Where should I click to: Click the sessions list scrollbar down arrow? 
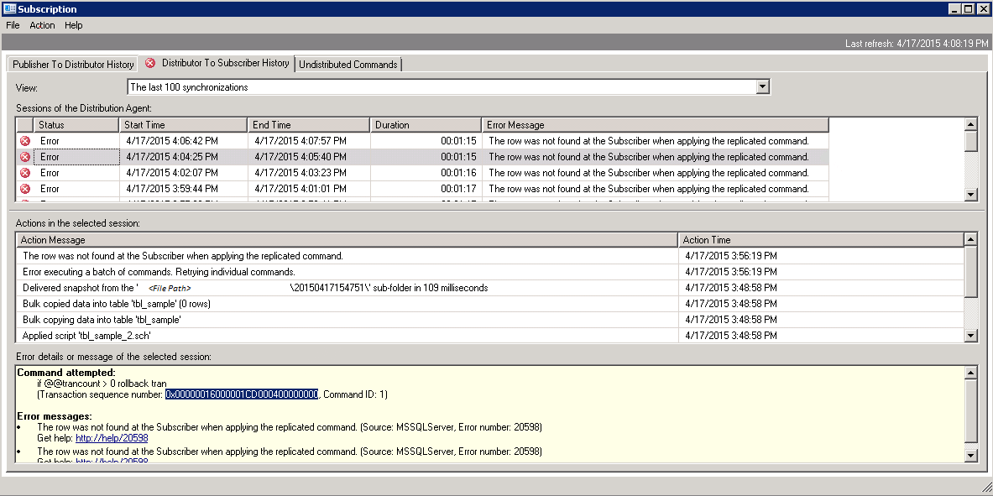[x=969, y=195]
